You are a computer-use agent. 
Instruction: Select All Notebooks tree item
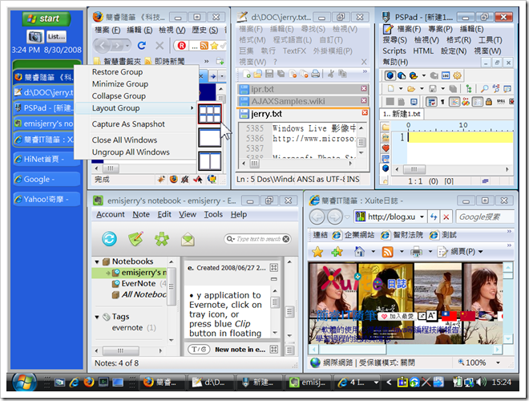(x=139, y=294)
